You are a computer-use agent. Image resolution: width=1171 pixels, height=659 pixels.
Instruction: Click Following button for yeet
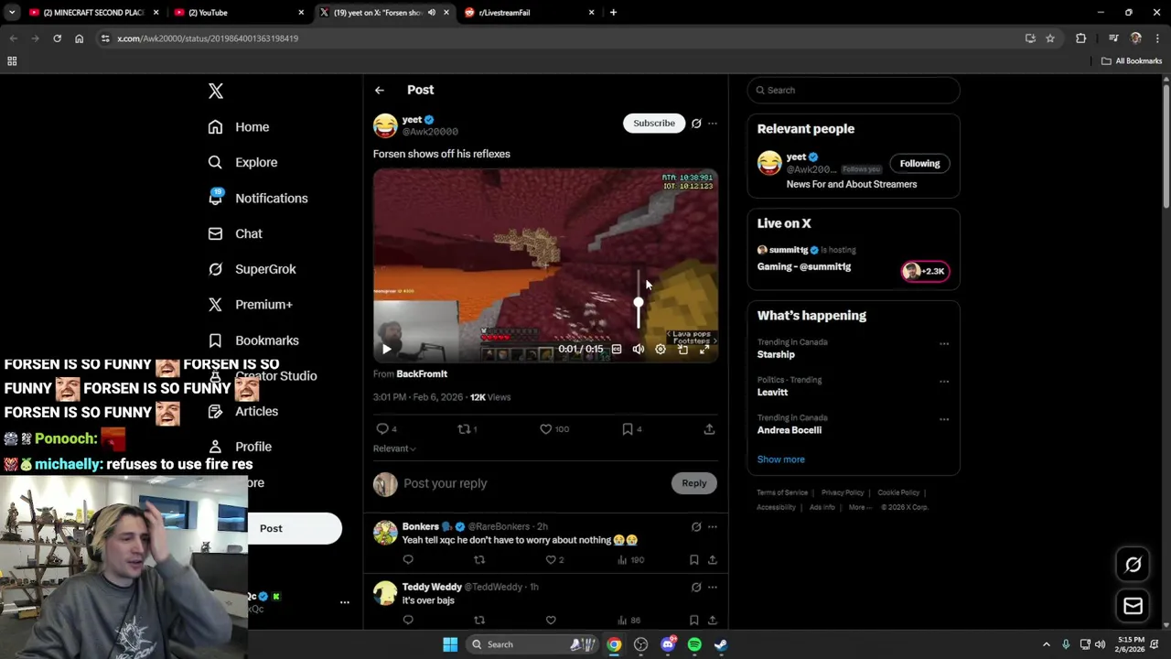pyautogui.click(x=919, y=164)
